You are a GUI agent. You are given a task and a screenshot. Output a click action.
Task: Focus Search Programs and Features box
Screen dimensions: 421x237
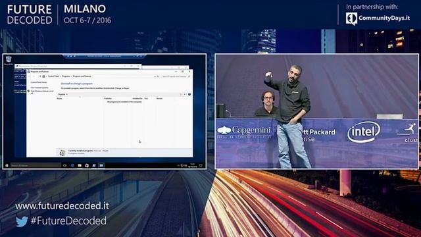pos(176,76)
